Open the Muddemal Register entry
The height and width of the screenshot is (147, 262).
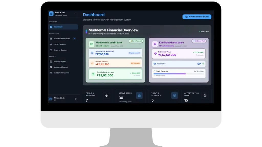pyautogui.click(x=61, y=73)
